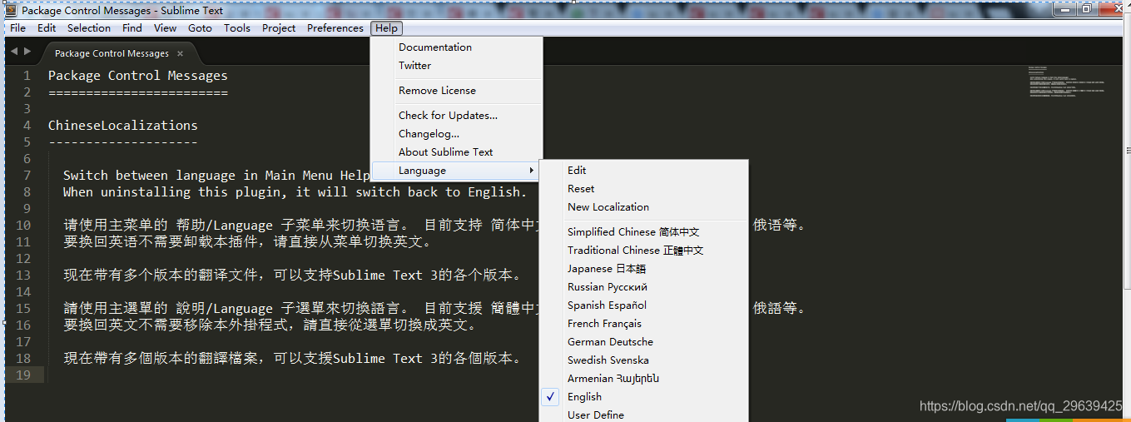Select Check for Updates...
The height and width of the screenshot is (422, 1131).
[x=457, y=116]
